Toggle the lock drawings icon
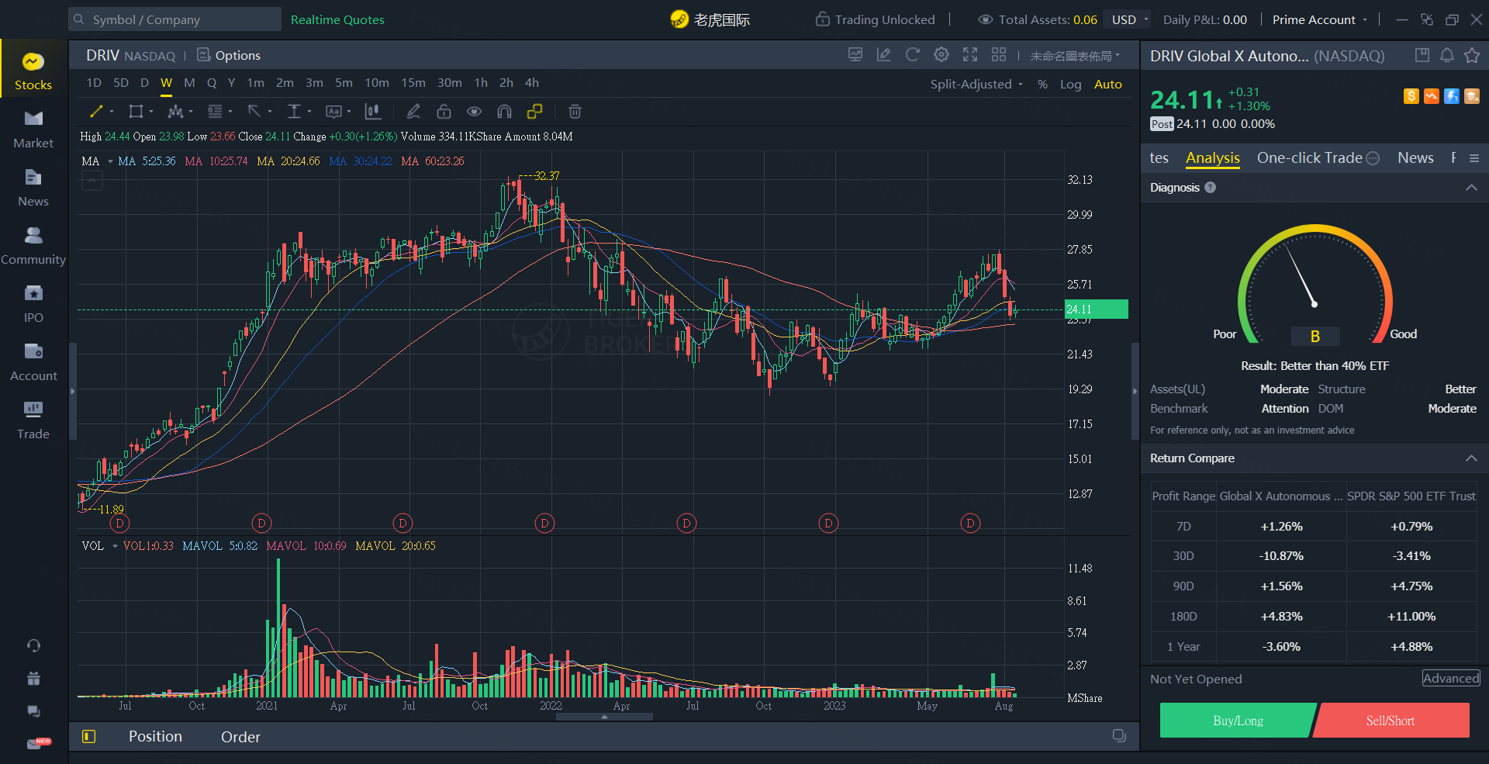 [x=444, y=112]
